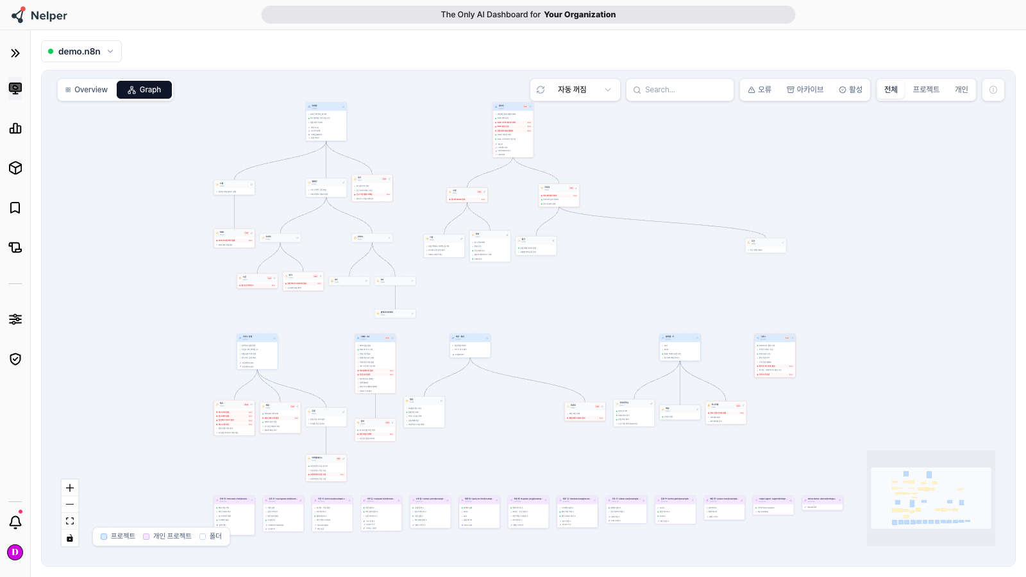Toggle the 오류 error filter
The height and width of the screenshot is (577, 1026).
pyautogui.click(x=760, y=90)
